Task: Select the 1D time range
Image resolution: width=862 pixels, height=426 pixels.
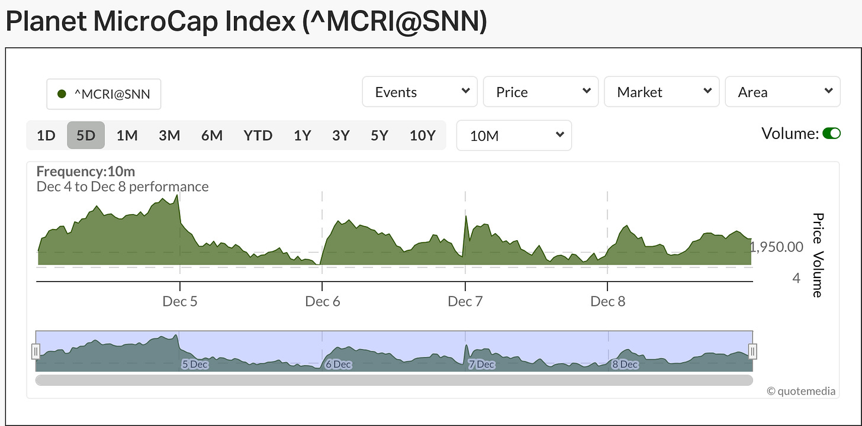Action: (46, 135)
